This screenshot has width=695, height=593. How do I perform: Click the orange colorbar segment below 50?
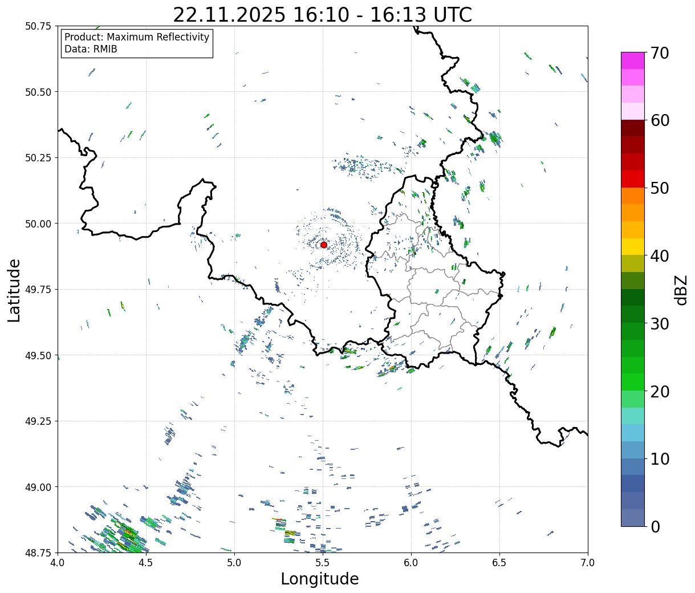coord(633,196)
